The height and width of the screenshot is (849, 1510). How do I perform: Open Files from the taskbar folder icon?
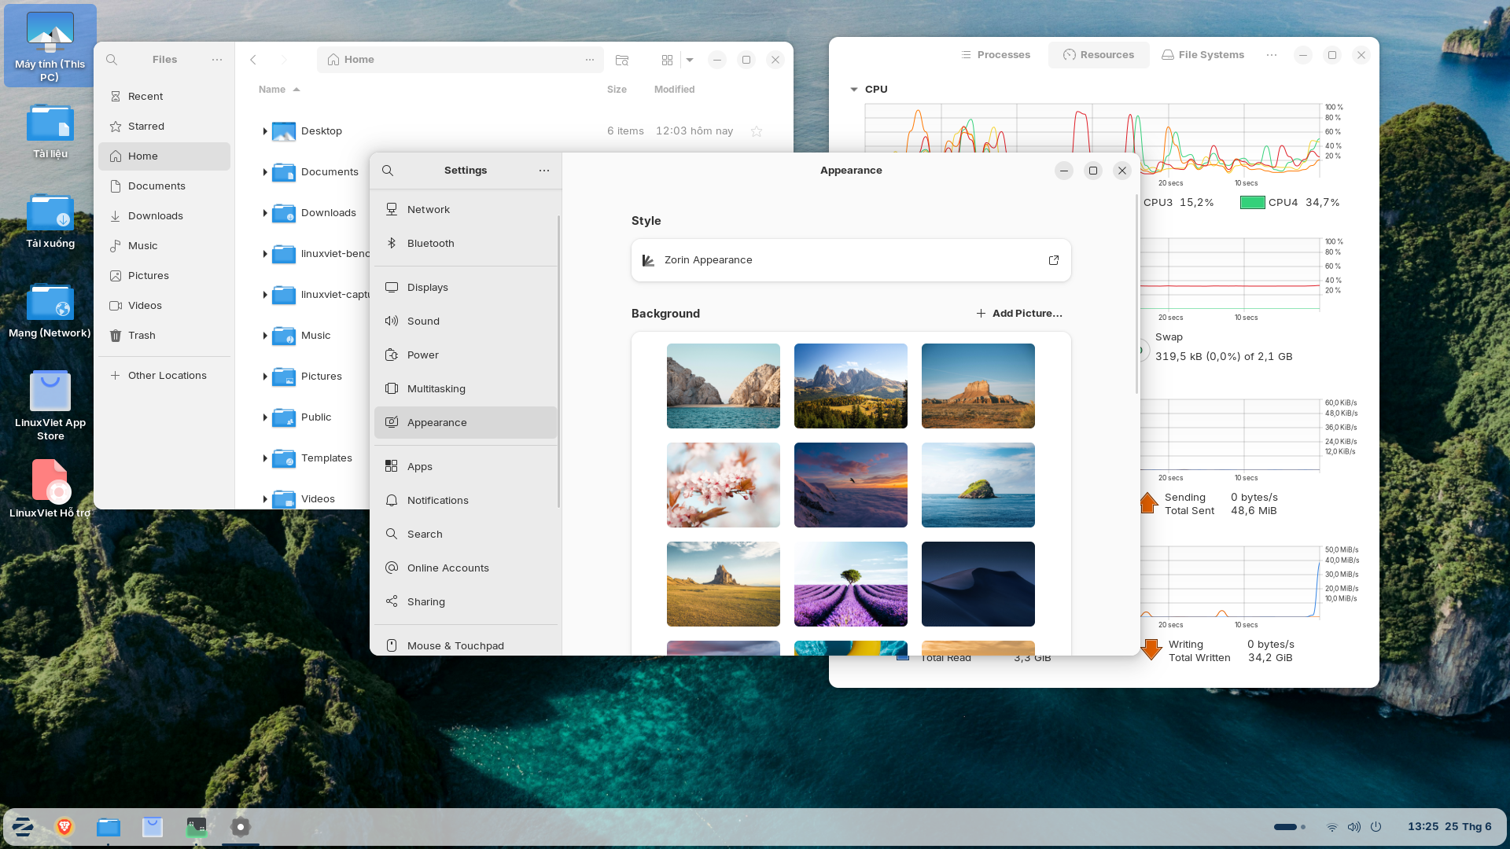[109, 827]
